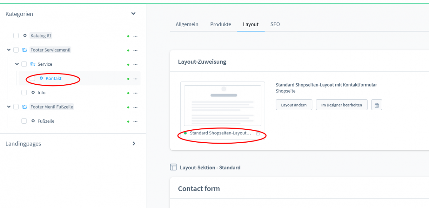Tick the checkbox for Info category

point(24,93)
